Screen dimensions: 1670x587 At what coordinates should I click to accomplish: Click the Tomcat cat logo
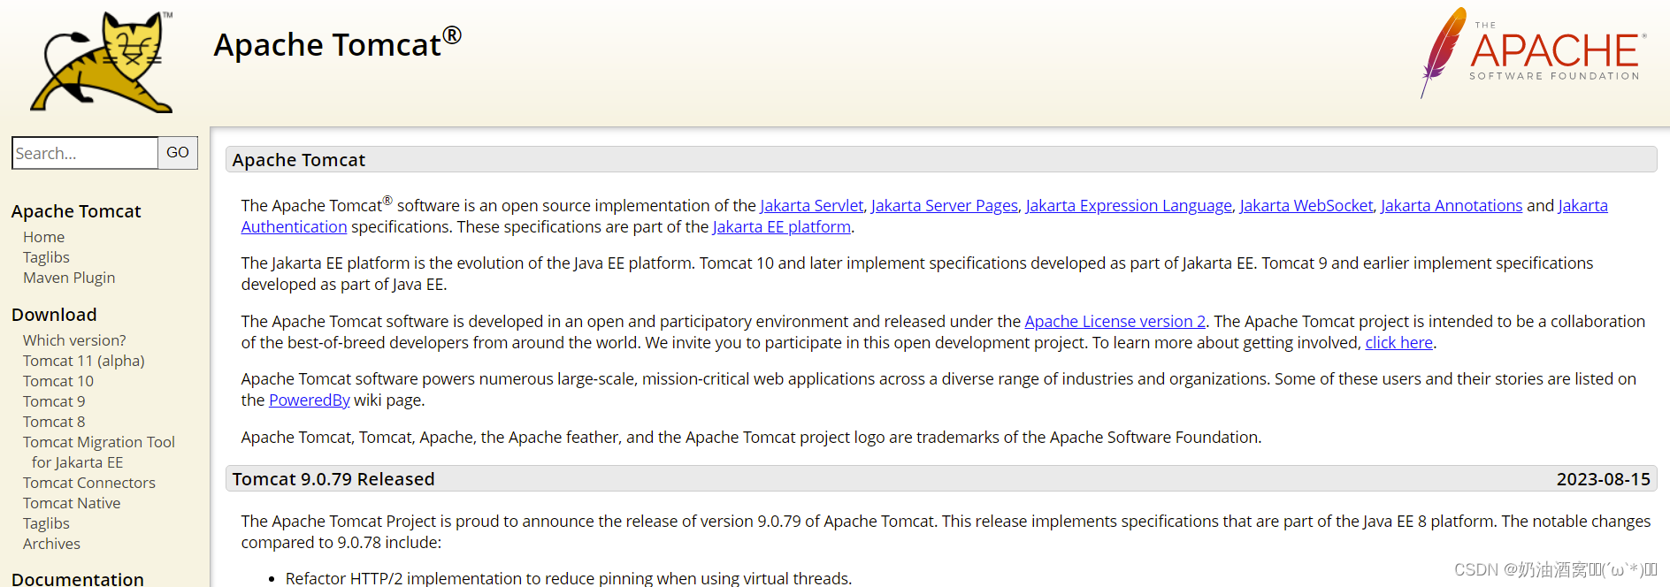click(x=103, y=62)
